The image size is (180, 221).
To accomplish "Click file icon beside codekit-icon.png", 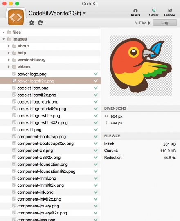I will point(14,88).
